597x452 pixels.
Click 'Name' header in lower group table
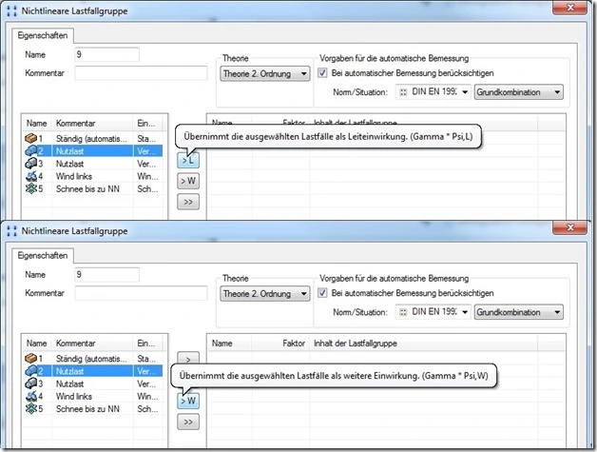[230, 343]
